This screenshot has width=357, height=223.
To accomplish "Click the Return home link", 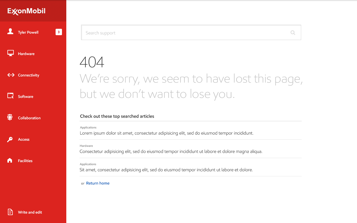I will (98, 183).
